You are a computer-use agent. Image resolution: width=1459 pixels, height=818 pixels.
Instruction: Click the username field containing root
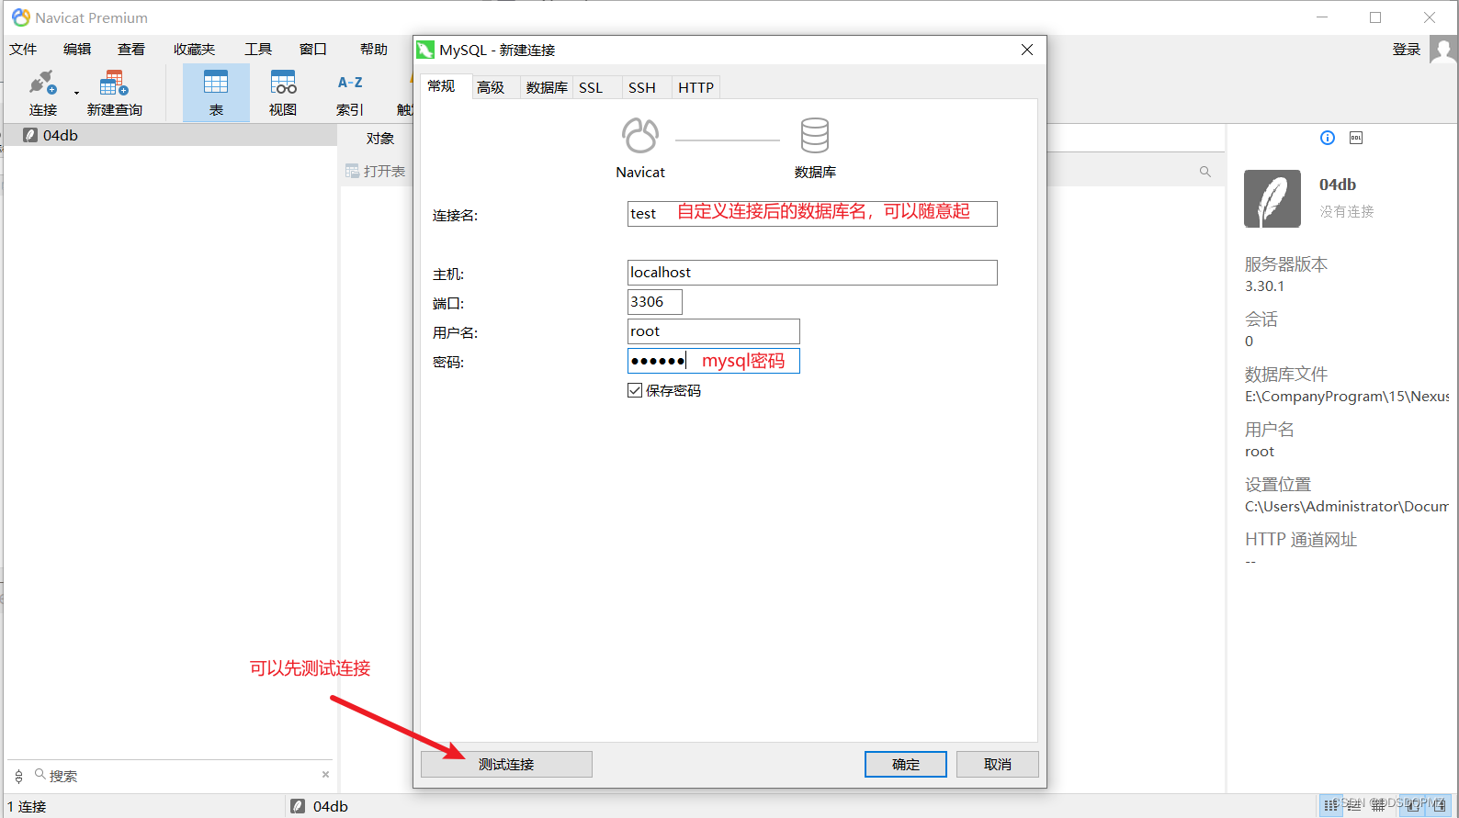coord(714,331)
